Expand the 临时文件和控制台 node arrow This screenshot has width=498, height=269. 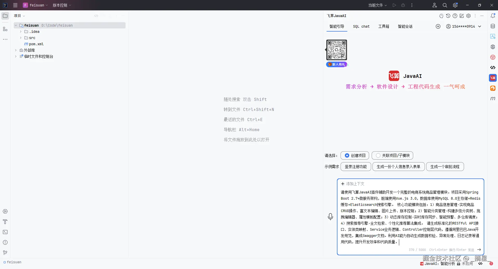pyautogui.click(x=16, y=56)
